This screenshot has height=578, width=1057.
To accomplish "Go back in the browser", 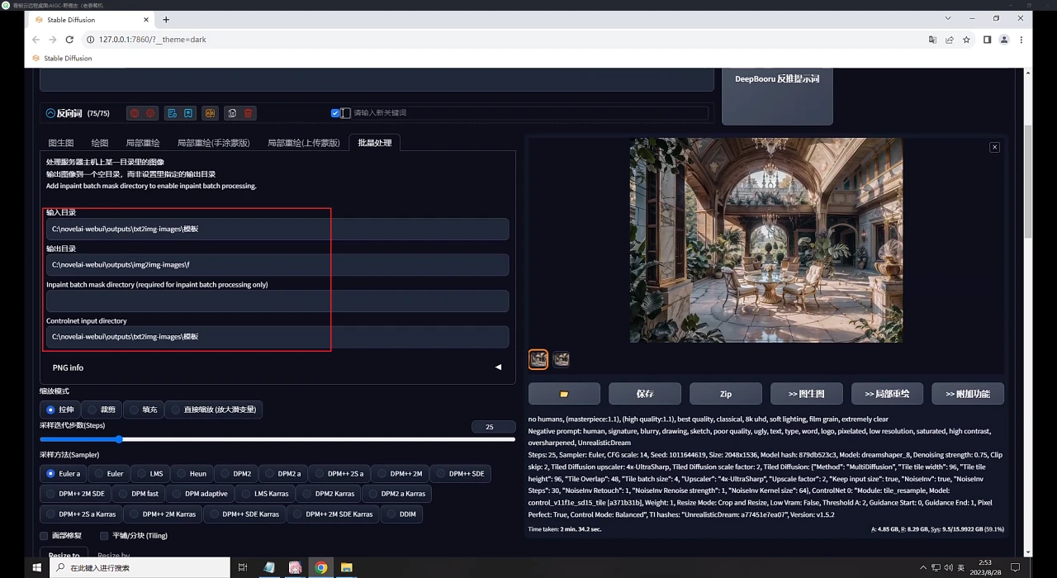I will 36,40.
